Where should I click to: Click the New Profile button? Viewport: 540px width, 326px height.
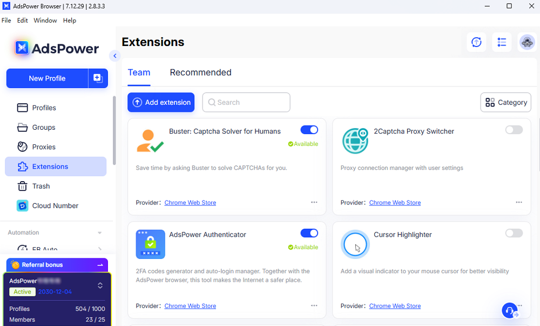point(47,78)
